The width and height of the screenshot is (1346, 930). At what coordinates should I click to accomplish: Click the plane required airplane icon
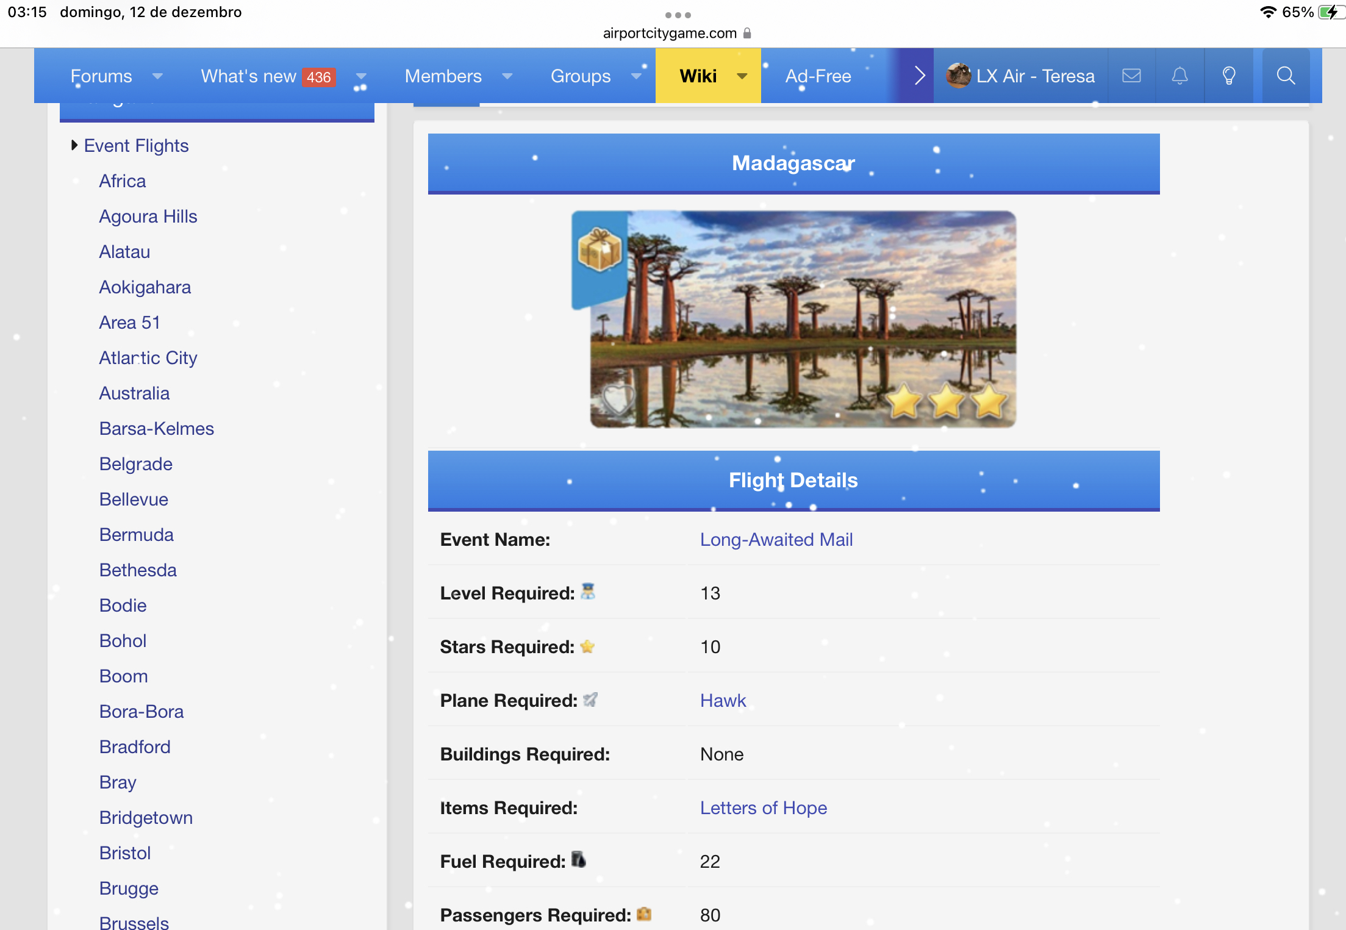click(x=590, y=700)
